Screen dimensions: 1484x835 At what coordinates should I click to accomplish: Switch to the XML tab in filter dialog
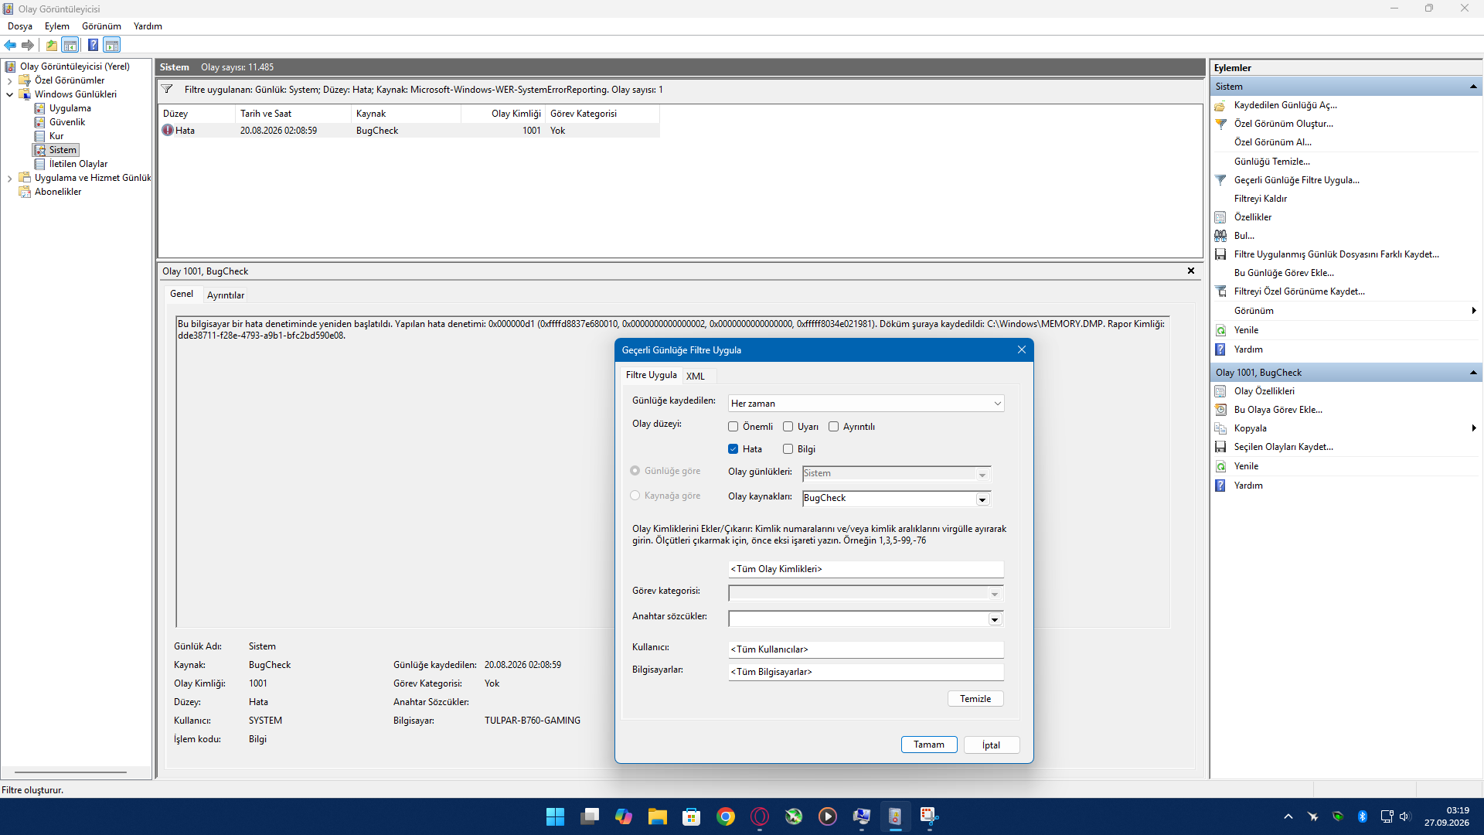coord(695,377)
